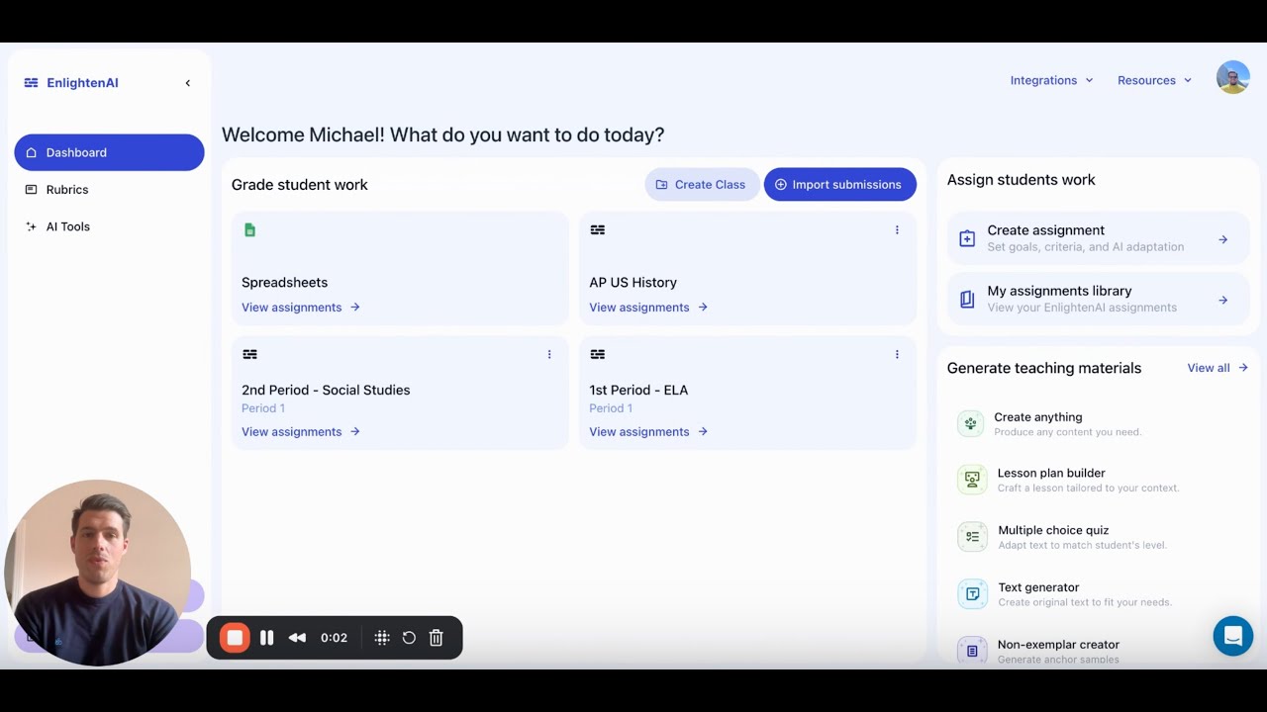This screenshot has width=1267, height=712.
Task: Open Text generator text
Action: pos(1038,588)
